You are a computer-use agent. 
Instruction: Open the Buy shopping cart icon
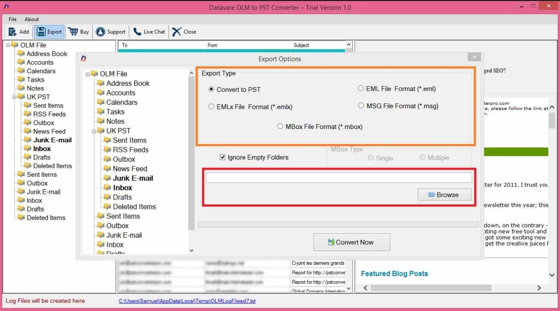(73, 31)
